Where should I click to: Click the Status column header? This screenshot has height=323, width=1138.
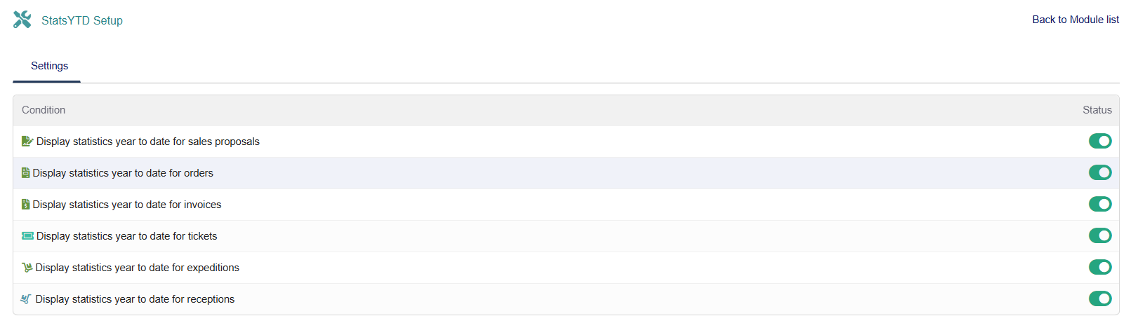(x=1097, y=110)
